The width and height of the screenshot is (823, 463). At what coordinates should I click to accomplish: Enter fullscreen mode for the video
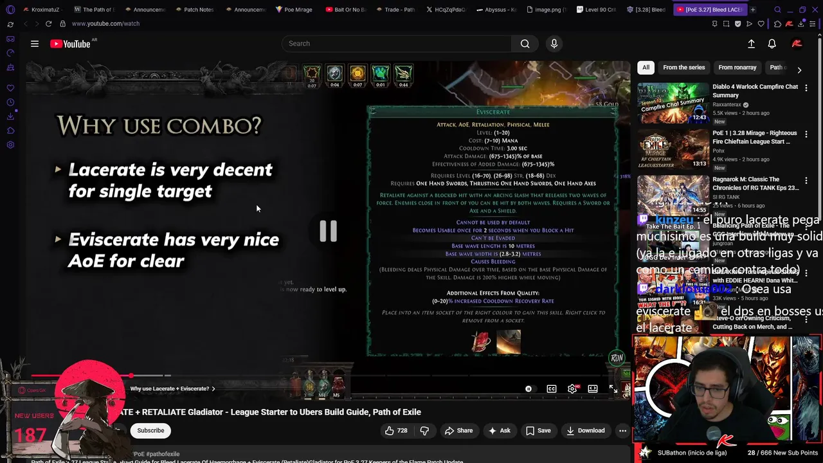click(613, 389)
